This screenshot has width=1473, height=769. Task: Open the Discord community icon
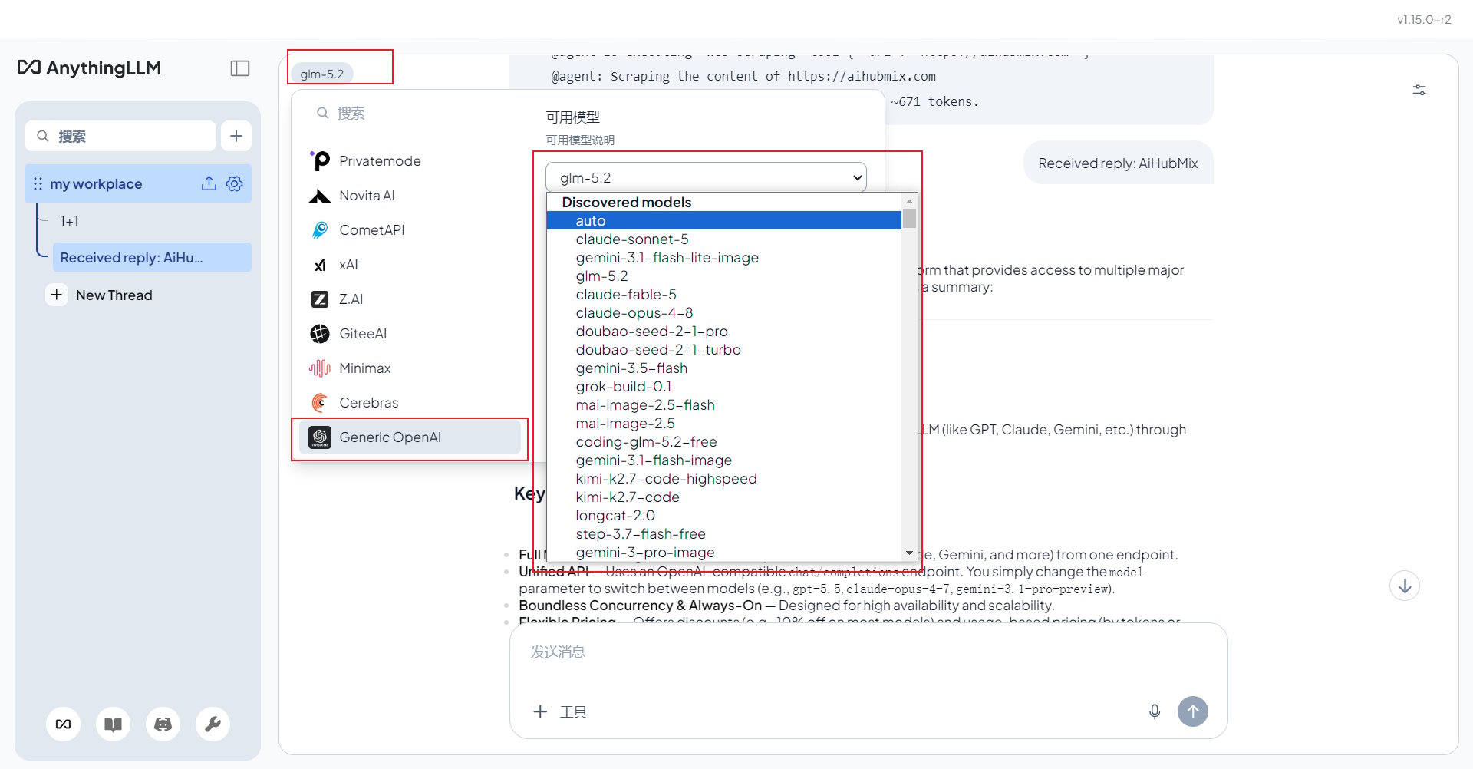click(x=163, y=724)
